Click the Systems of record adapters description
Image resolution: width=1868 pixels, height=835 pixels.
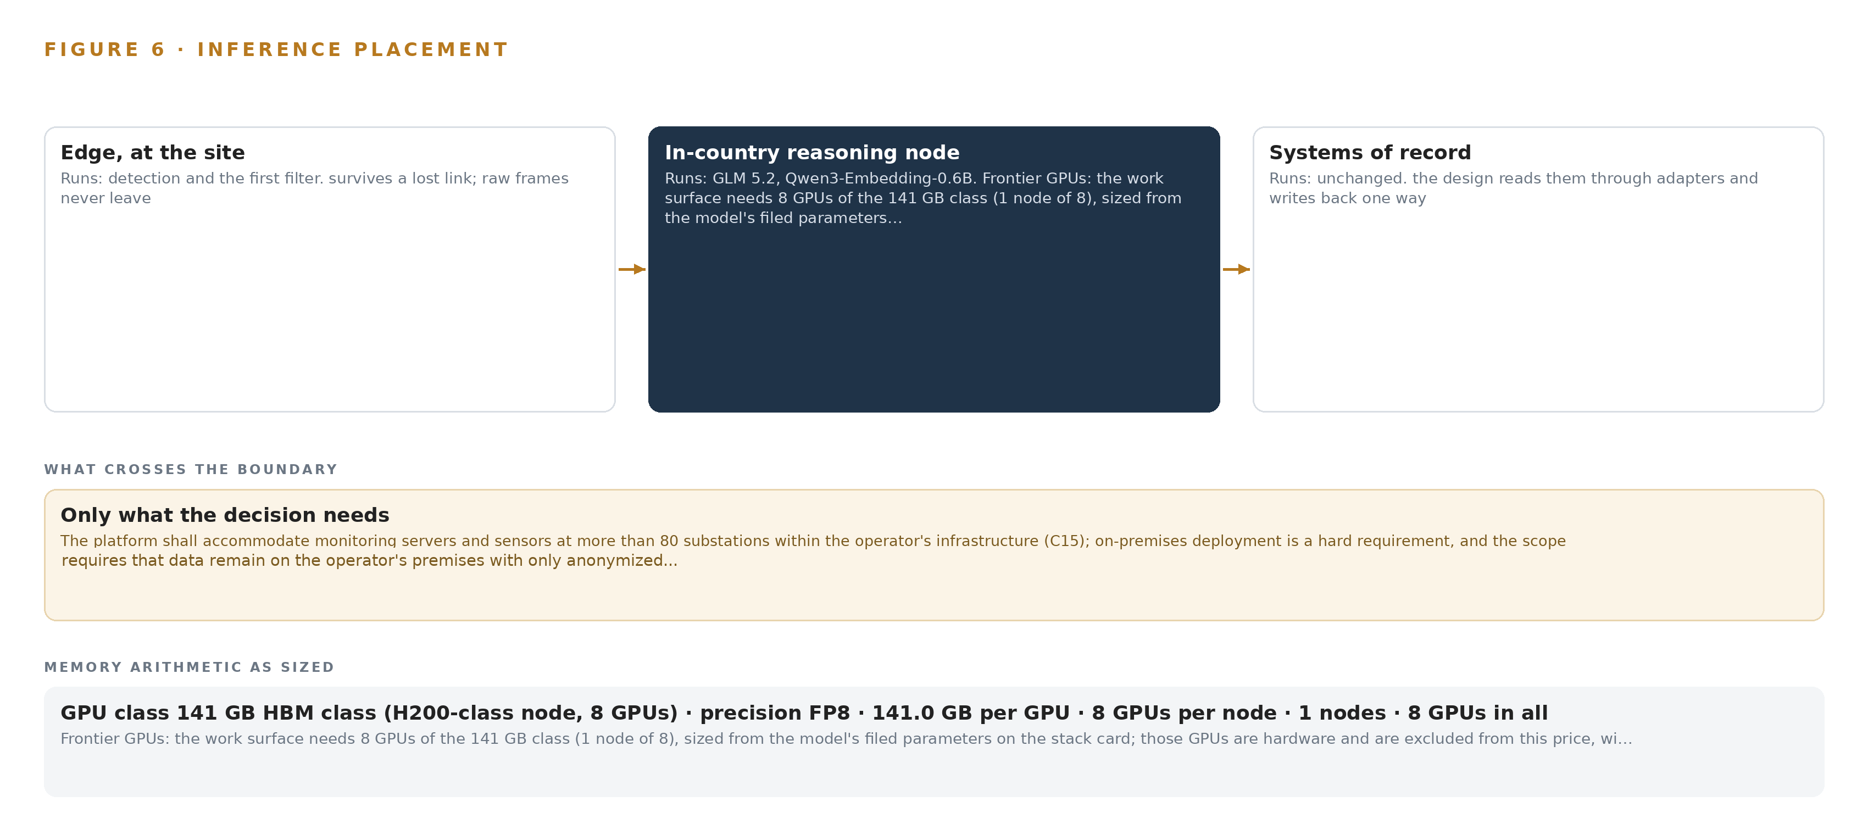1514,188
